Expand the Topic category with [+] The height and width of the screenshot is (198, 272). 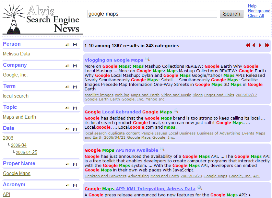(75, 108)
